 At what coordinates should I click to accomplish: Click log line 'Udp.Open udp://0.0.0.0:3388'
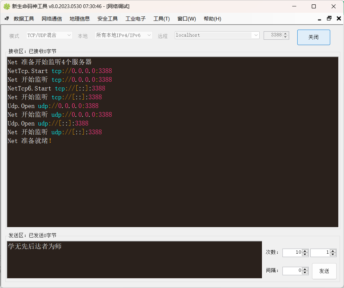pyautogui.click(x=53, y=106)
